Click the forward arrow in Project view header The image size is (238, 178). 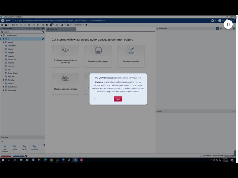point(30,29)
